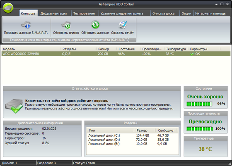
Task: Switch to the Тестирование tab
Action: point(84,13)
